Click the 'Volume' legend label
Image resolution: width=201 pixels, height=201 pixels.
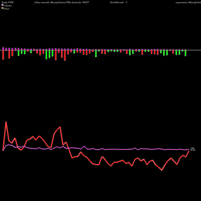[8, 6]
